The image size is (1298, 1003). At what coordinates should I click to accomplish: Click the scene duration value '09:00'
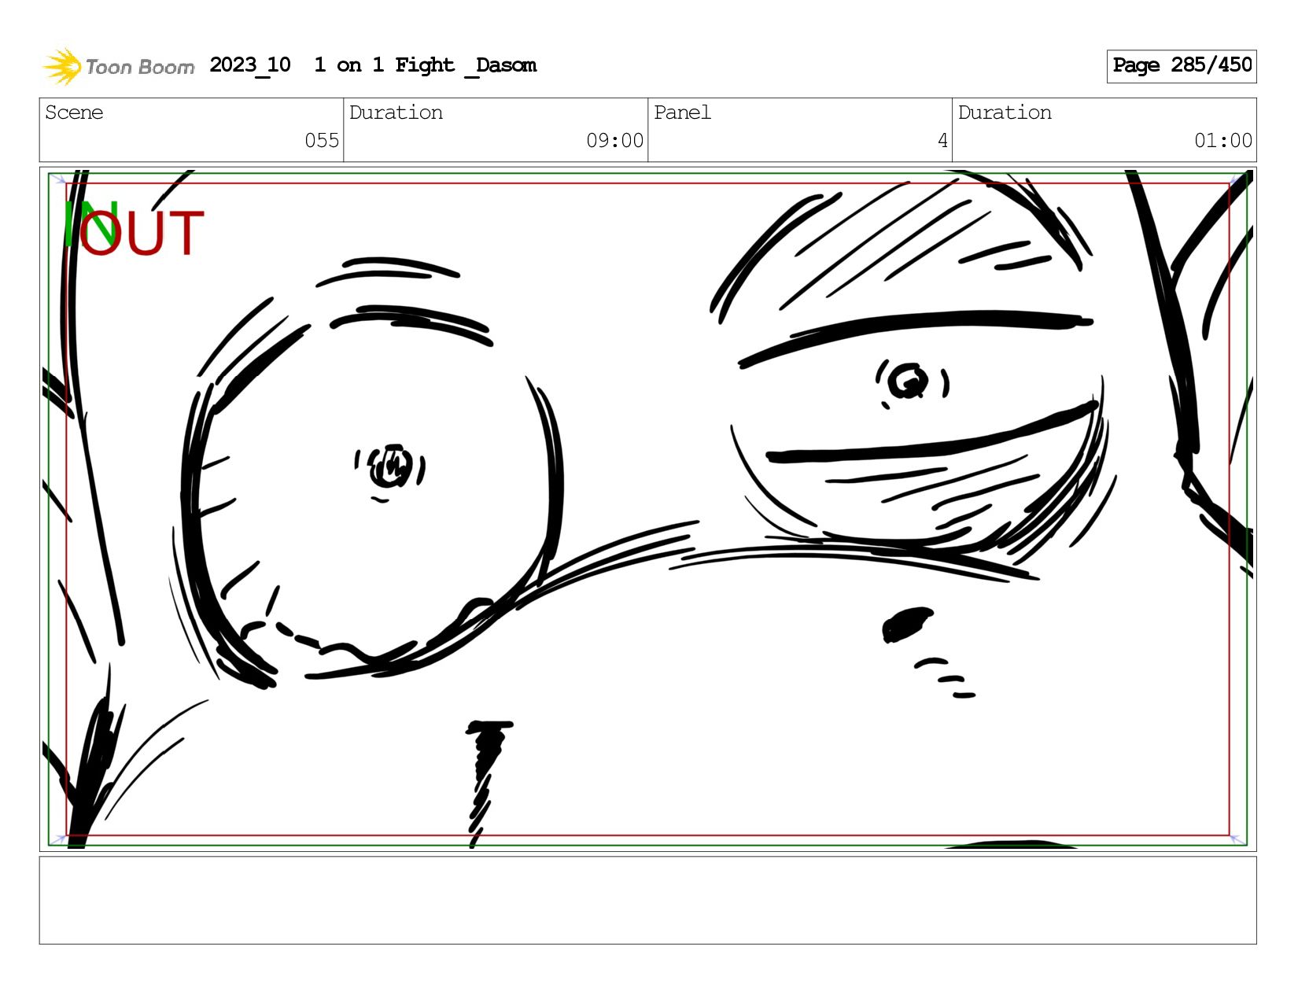point(614,141)
